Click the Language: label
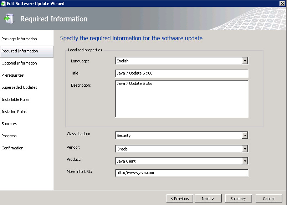This screenshot has width=287, height=205. [x=80, y=61]
